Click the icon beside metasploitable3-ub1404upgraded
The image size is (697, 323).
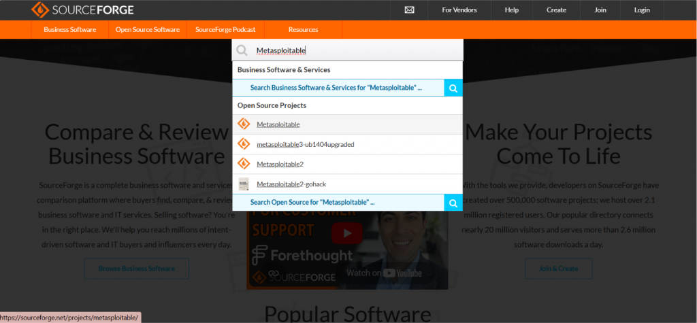tap(244, 144)
